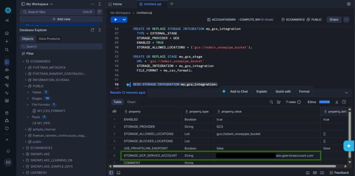The height and width of the screenshot is (176, 355).
Task: Focus the Database Explorer Search field
Action: pyautogui.click(x=61, y=47)
